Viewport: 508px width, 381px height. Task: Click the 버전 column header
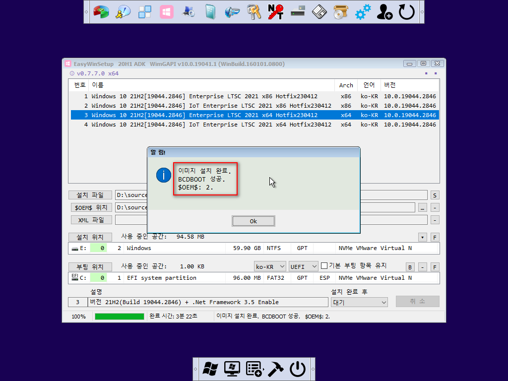tap(409, 85)
